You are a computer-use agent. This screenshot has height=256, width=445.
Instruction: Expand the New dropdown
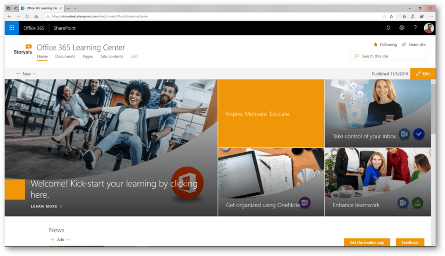pos(26,74)
